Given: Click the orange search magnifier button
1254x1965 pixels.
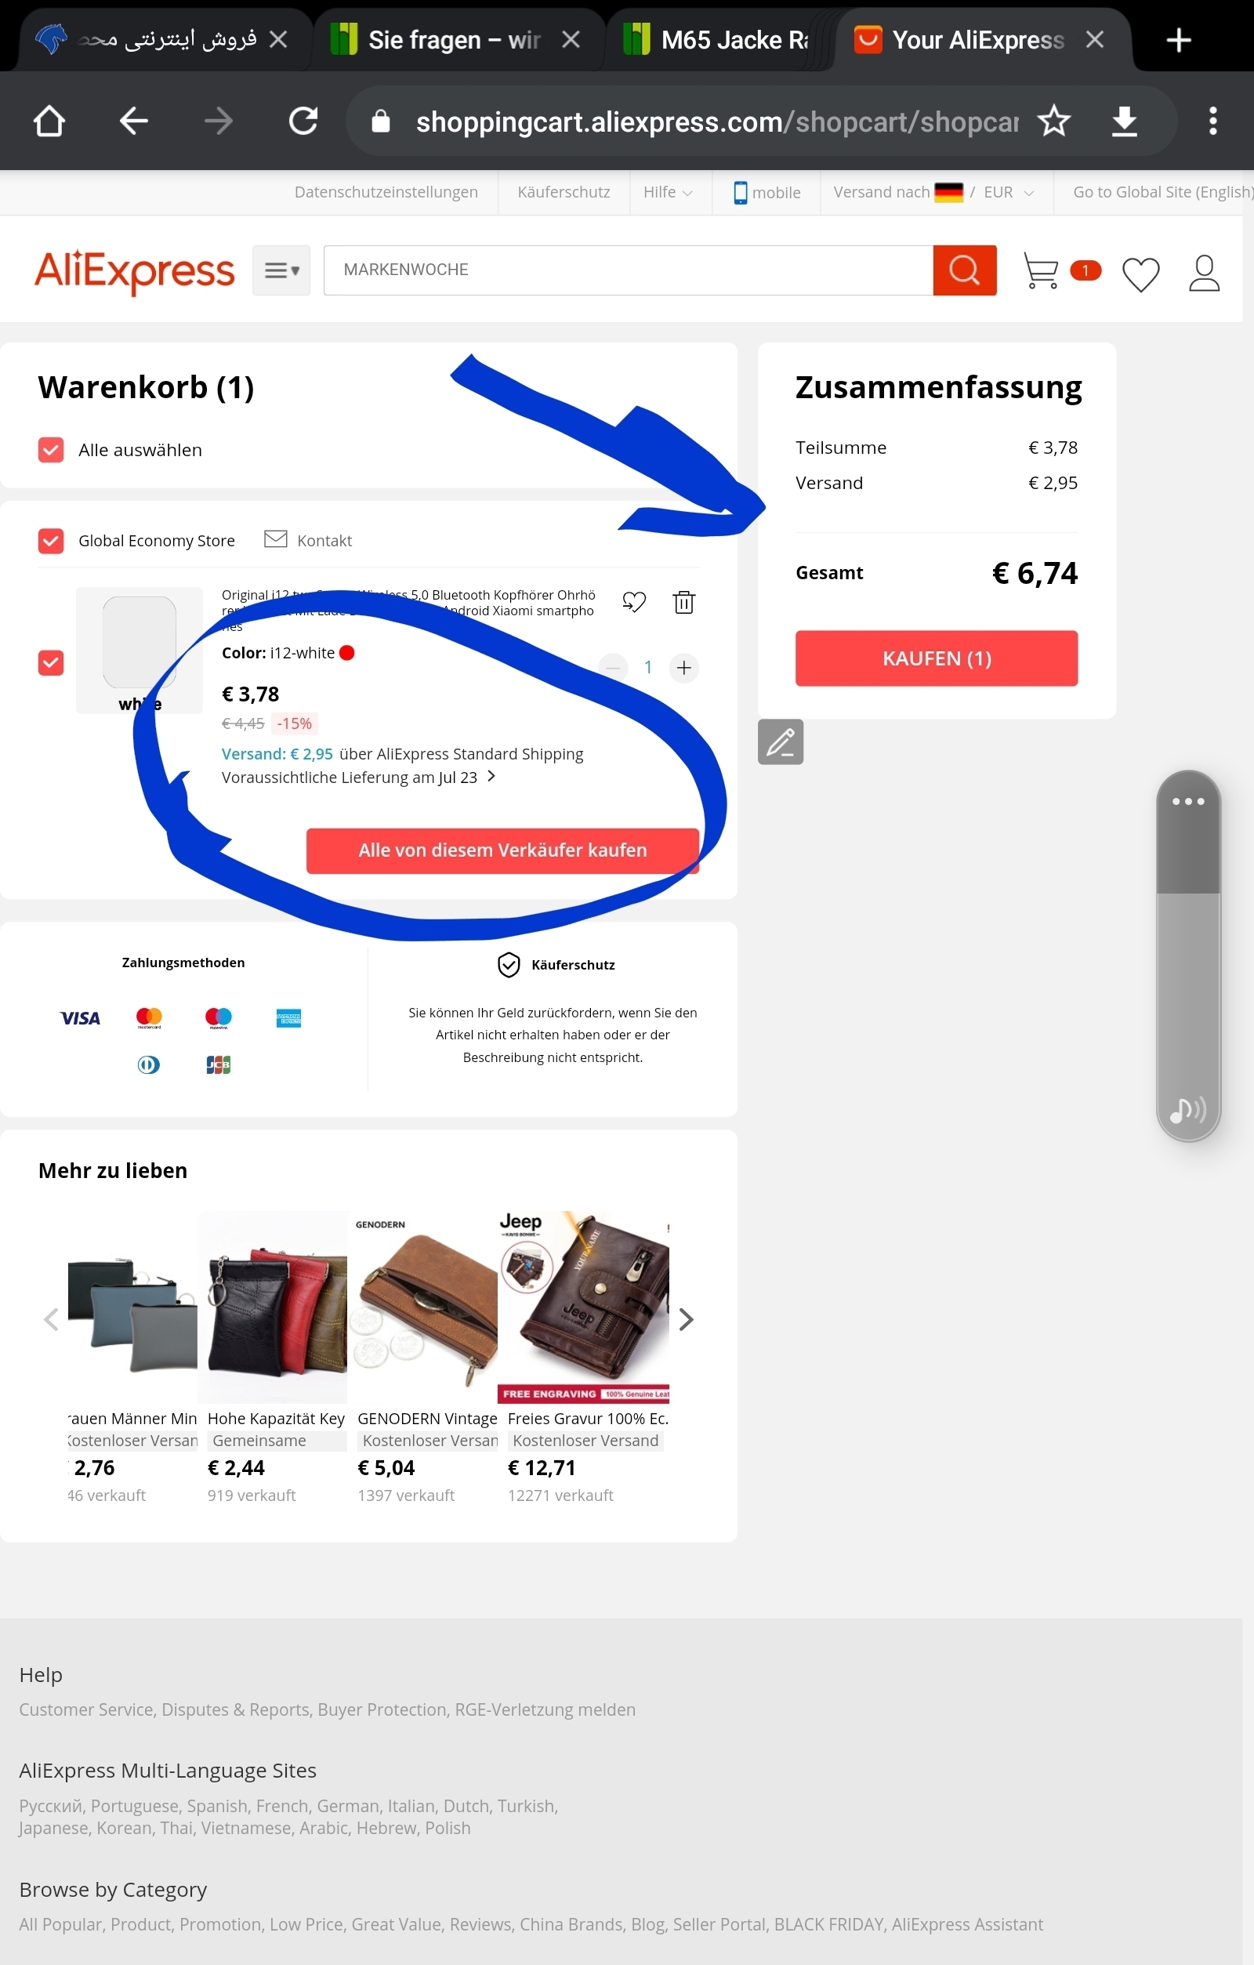Looking at the screenshot, I should [x=964, y=270].
